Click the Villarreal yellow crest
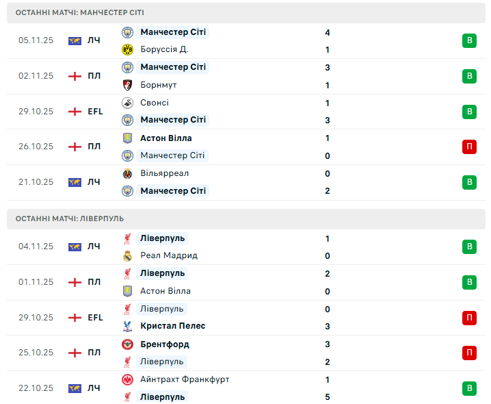The width and height of the screenshot is (491, 404). (127, 173)
